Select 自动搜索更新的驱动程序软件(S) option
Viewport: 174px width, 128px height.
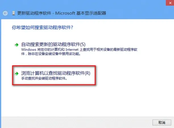pos(53,44)
